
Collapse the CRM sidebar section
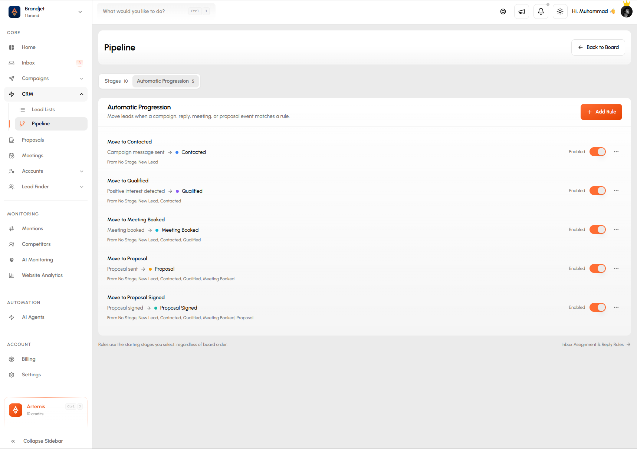46,94
